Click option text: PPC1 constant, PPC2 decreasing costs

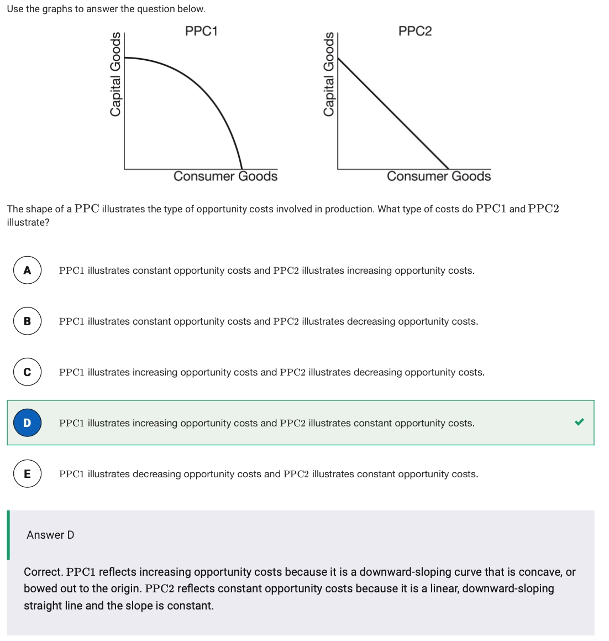pyautogui.click(x=268, y=321)
